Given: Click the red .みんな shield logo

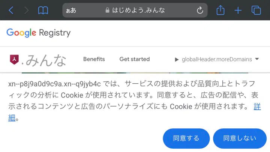Looking at the screenshot, I should (x=14, y=60).
